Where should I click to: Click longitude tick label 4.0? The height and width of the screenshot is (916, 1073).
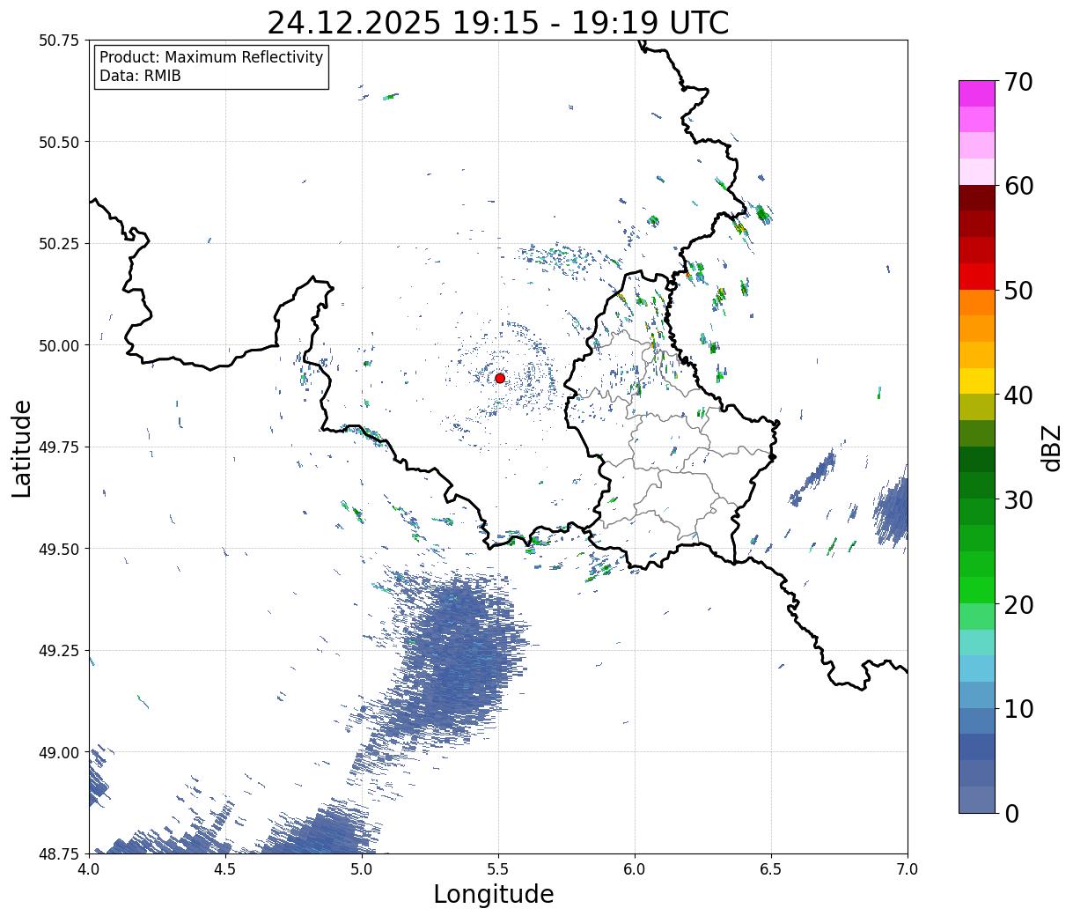(89, 869)
